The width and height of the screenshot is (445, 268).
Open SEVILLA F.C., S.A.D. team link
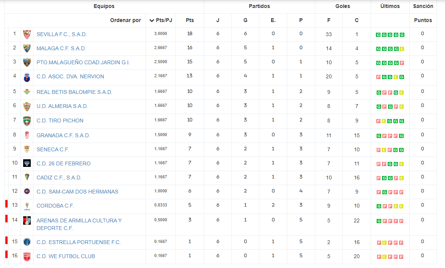tap(62, 34)
